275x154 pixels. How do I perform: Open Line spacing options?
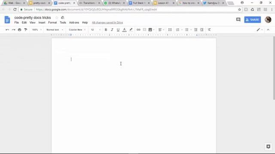170,30
